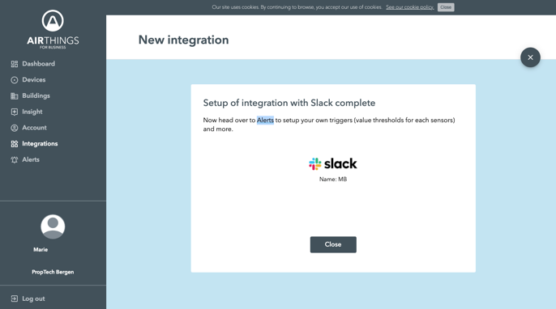Click the Account person icon
556x309 pixels.
click(15, 128)
